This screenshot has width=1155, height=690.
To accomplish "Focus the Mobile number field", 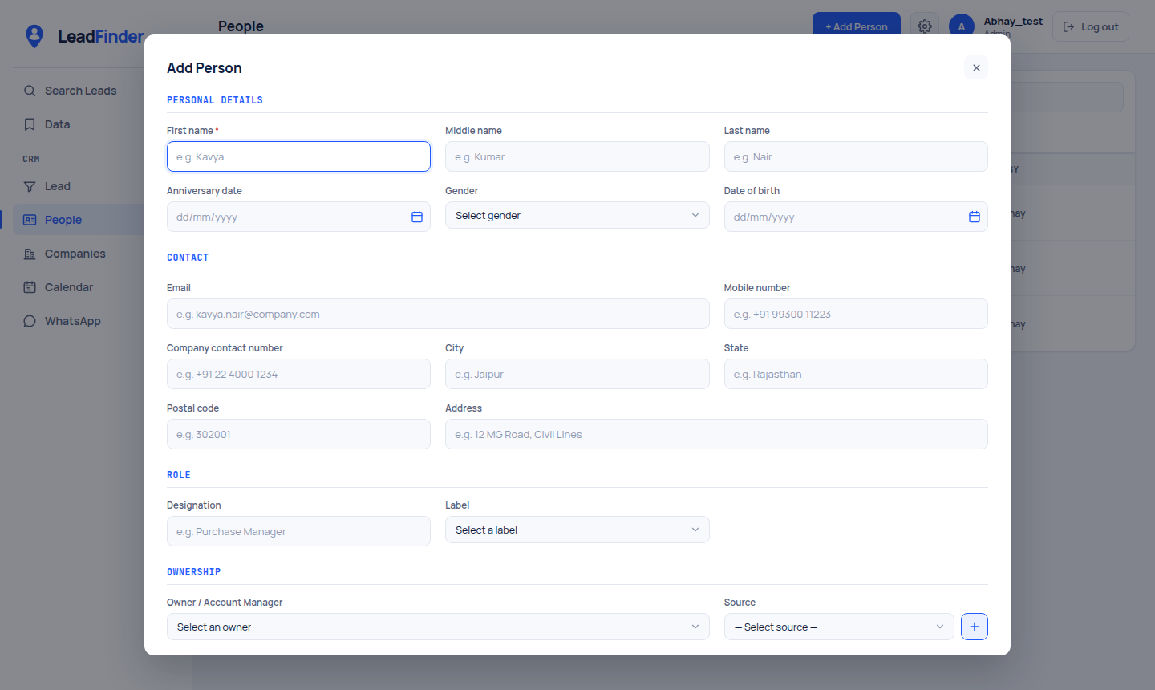I will click(856, 314).
